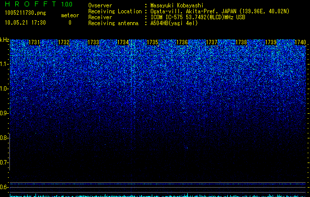Click the 1738 time marker

point(241,42)
